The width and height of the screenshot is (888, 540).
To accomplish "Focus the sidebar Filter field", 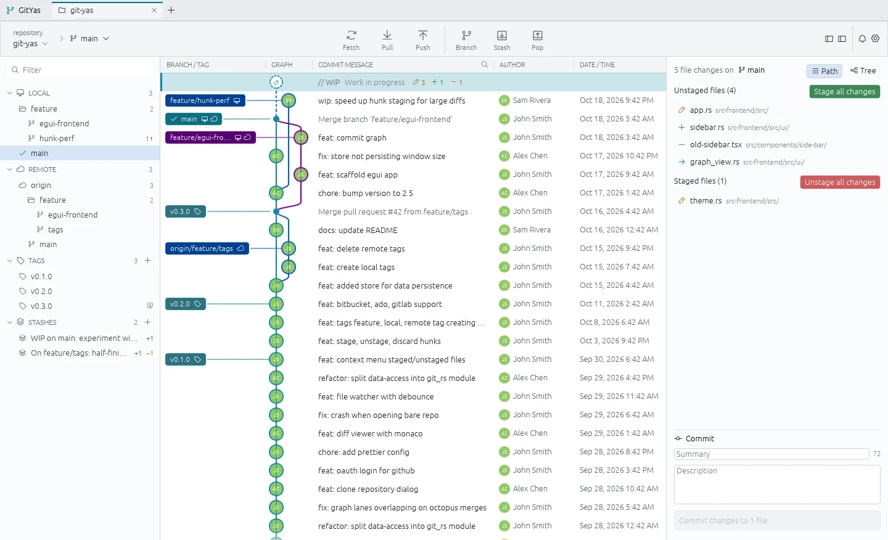I will (80, 70).
